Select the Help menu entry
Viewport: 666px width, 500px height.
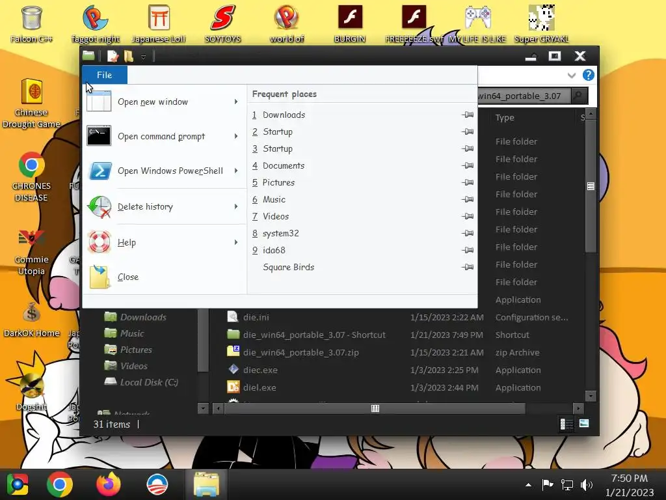pyautogui.click(x=163, y=242)
